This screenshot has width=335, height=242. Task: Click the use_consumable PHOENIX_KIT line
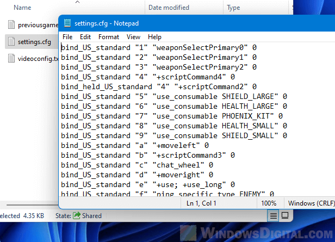click(172, 116)
